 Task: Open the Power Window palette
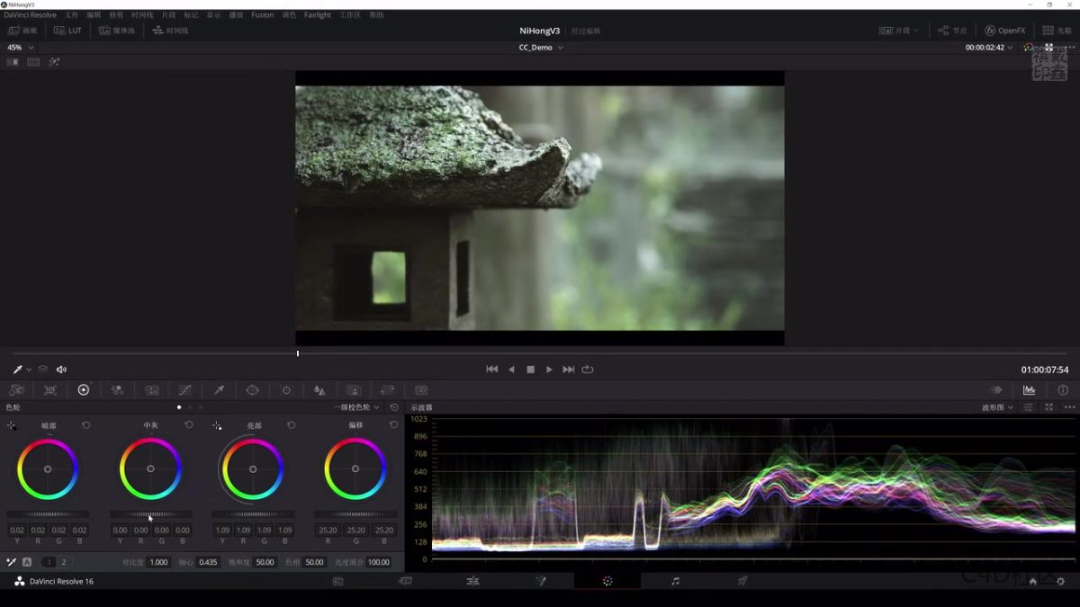tap(252, 390)
